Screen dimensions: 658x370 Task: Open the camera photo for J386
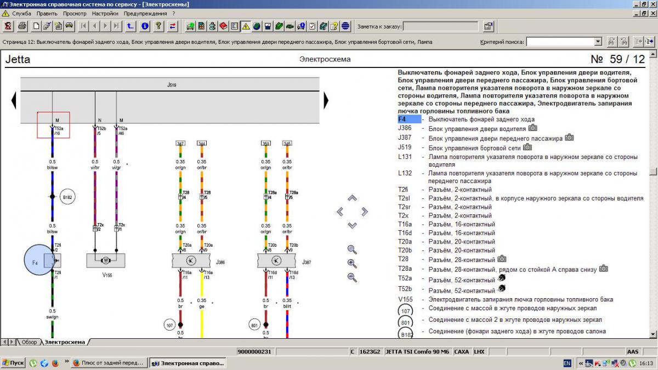pos(532,128)
